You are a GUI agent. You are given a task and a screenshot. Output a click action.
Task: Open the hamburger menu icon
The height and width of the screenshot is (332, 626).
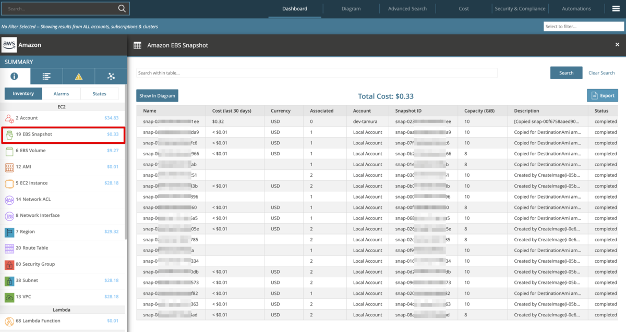[616, 8]
